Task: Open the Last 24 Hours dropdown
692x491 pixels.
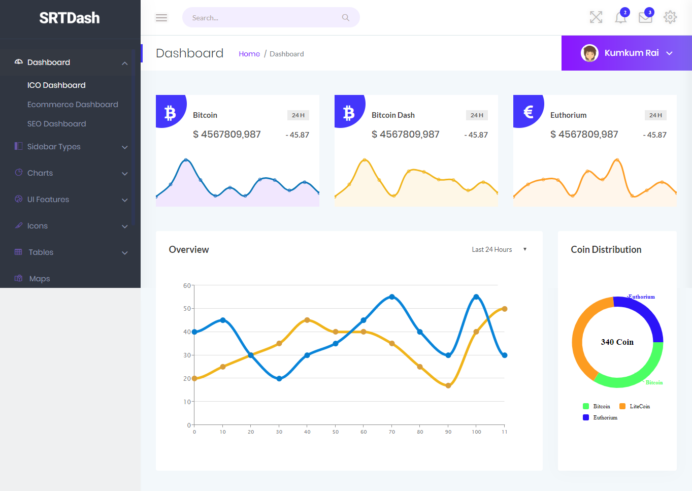Action: click(499, 249)
